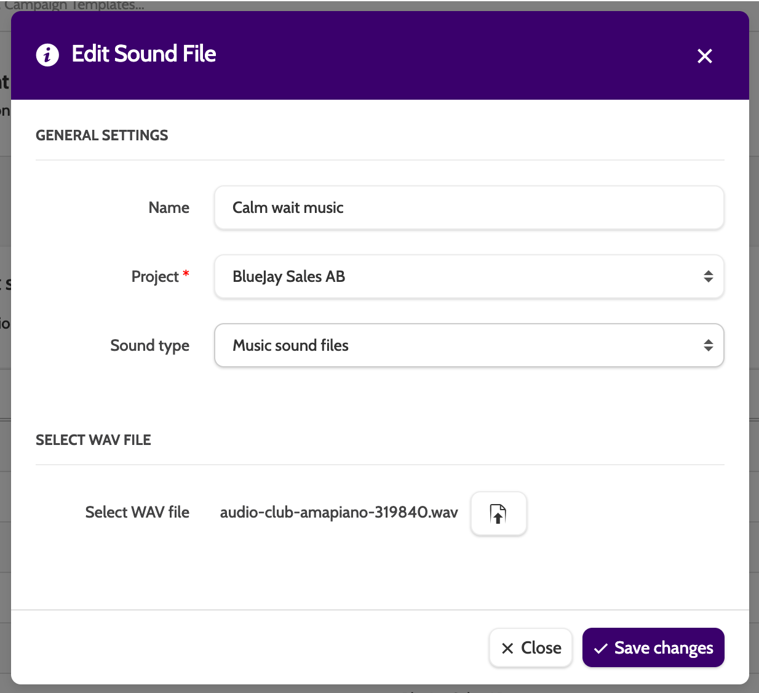Click the Project label with red asterisk

(156, 276)
